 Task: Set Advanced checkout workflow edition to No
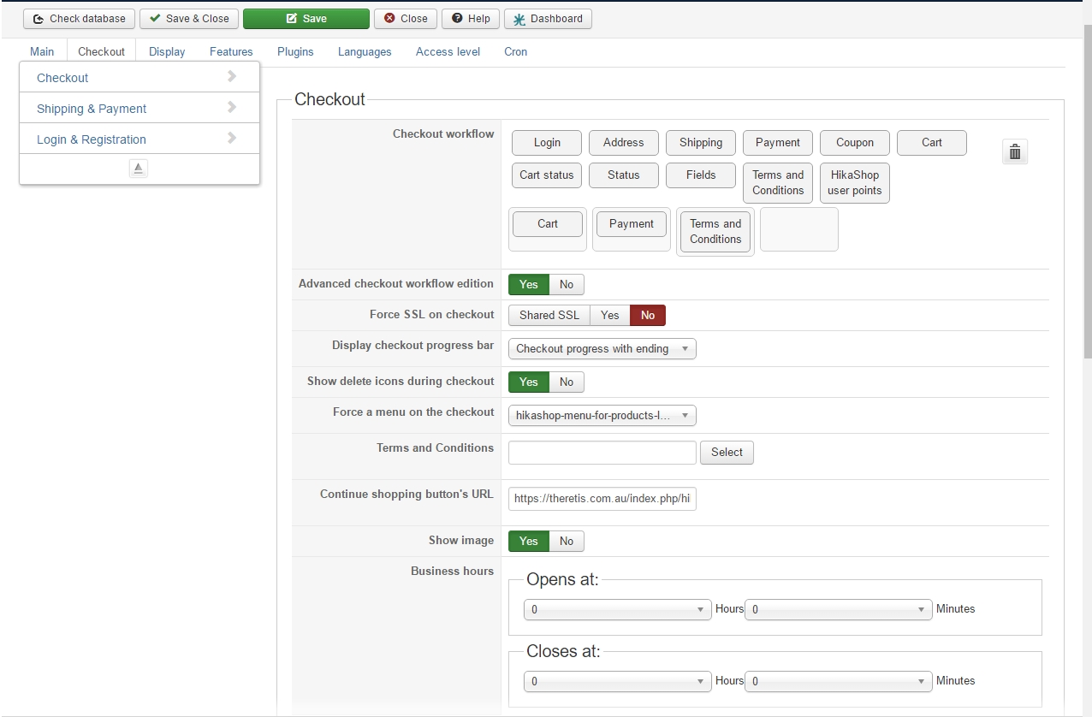[x=567, y=284]
